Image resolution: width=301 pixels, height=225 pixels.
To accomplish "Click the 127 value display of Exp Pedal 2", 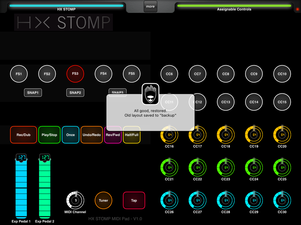I will pos(45,157).
